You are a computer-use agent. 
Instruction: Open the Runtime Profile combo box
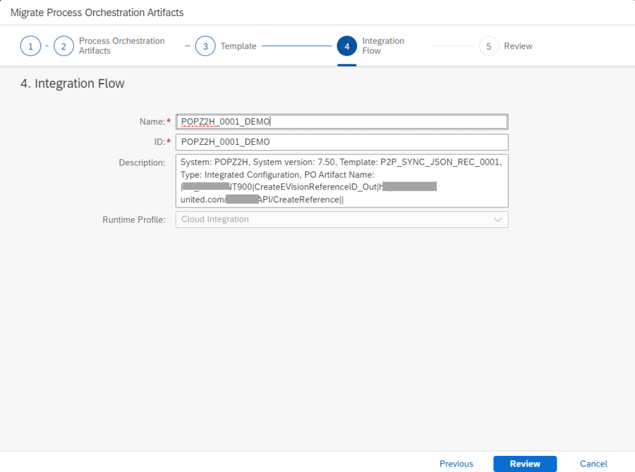point(334,219)
